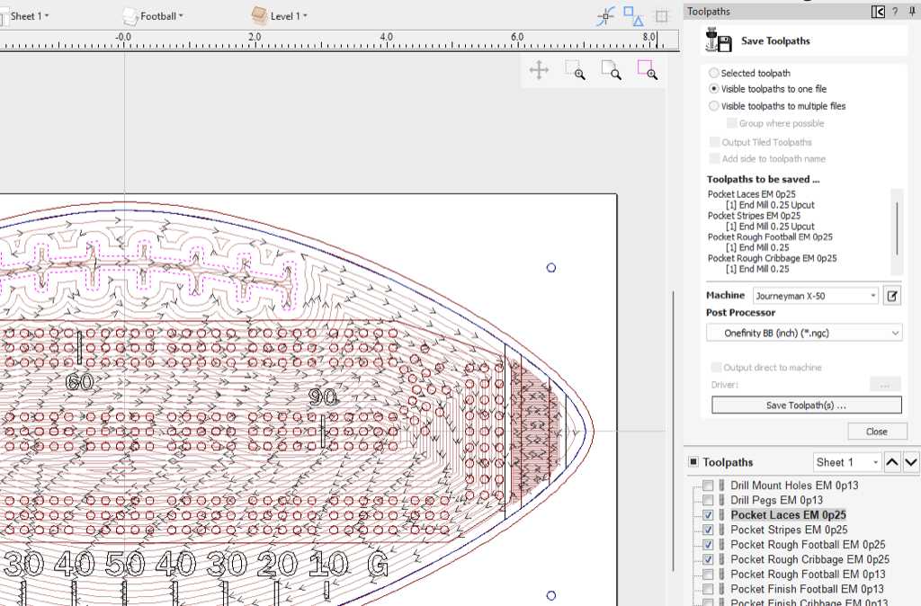The height and width of the screenshot is (606, 921).
Task: Enable the Drill Pegs EM 0p13 checkbox
Action: (709, 500)
